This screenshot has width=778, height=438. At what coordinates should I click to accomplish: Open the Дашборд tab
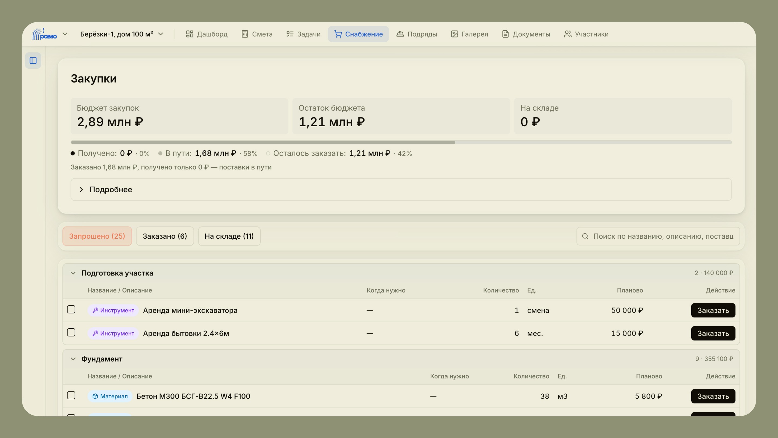coord(207,34)
